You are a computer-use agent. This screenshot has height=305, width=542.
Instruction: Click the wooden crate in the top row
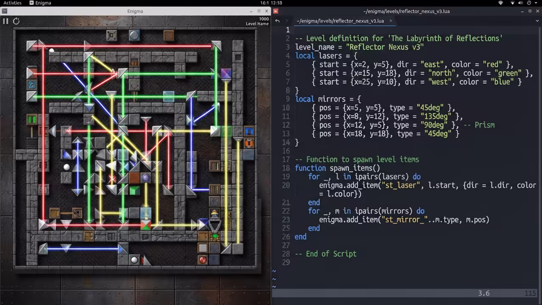pyautogui.click(x=169, y=36)
